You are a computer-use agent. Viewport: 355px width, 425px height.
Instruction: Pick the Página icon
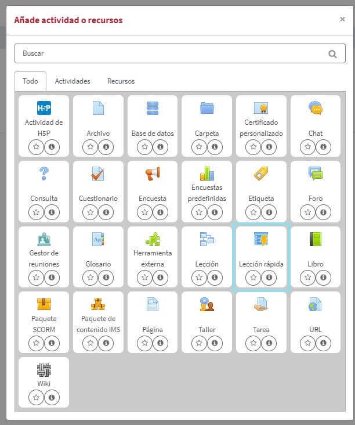tap(153, 304)
